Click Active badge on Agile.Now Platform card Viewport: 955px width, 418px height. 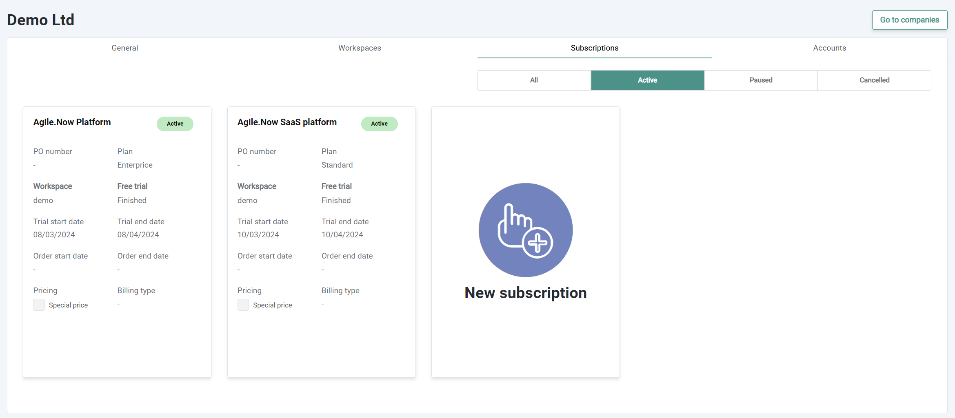click(175, 124)
